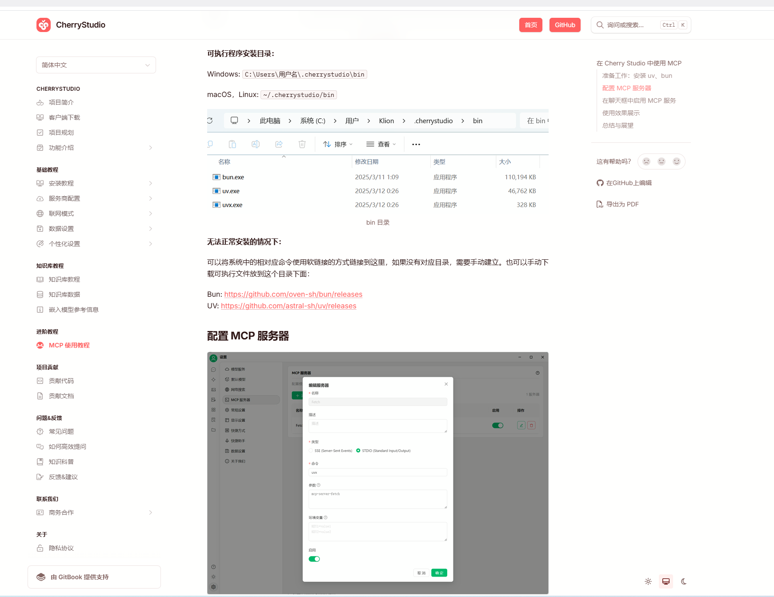774x597 pixels.
Task: Expand the 安装教程 sidebar section
Action: tap(151, 183)
